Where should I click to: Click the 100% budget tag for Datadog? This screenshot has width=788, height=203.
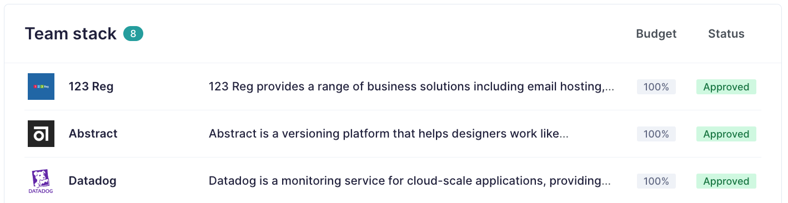point(656,181)
